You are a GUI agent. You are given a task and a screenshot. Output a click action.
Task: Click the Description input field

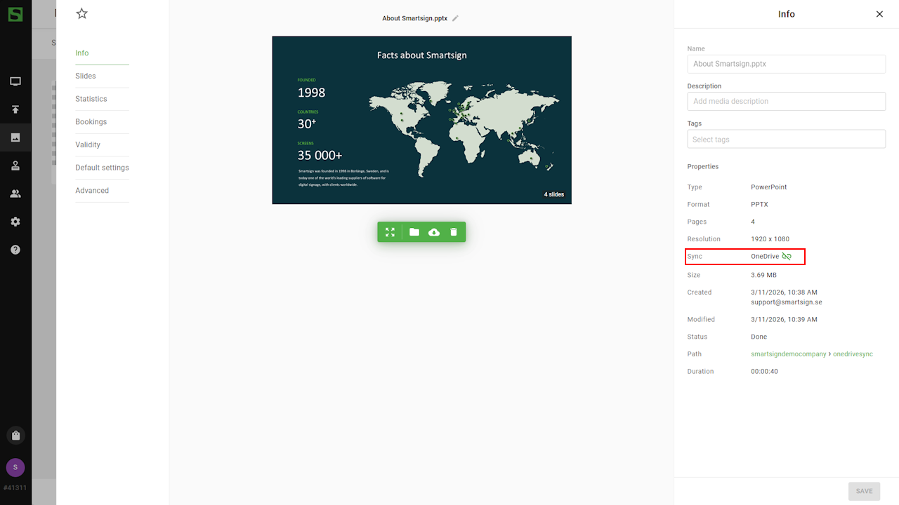click(x=786, y=101)
